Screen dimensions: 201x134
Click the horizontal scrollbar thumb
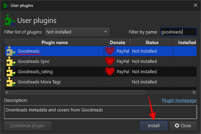pos(77,92)
